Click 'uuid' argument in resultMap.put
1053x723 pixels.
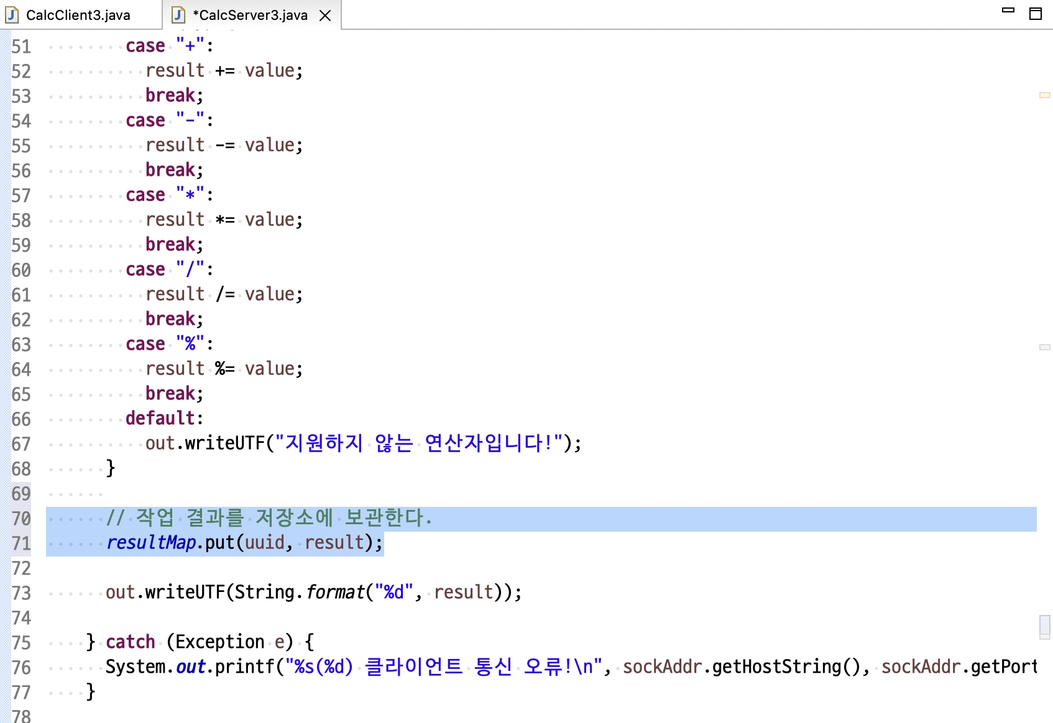[x=265, y=543]
